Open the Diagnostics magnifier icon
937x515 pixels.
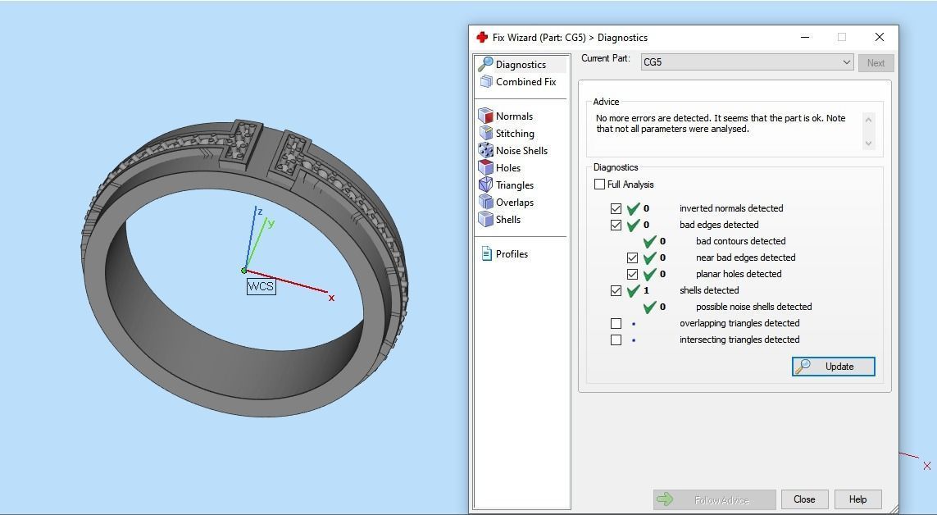(485, 64)
